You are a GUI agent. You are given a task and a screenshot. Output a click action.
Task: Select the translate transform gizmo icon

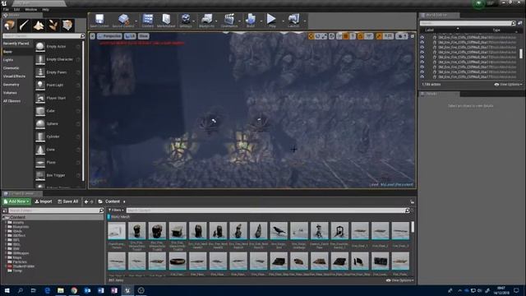[311, 36]
